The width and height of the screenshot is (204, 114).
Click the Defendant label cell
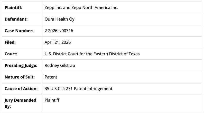(x=16, y=19)
